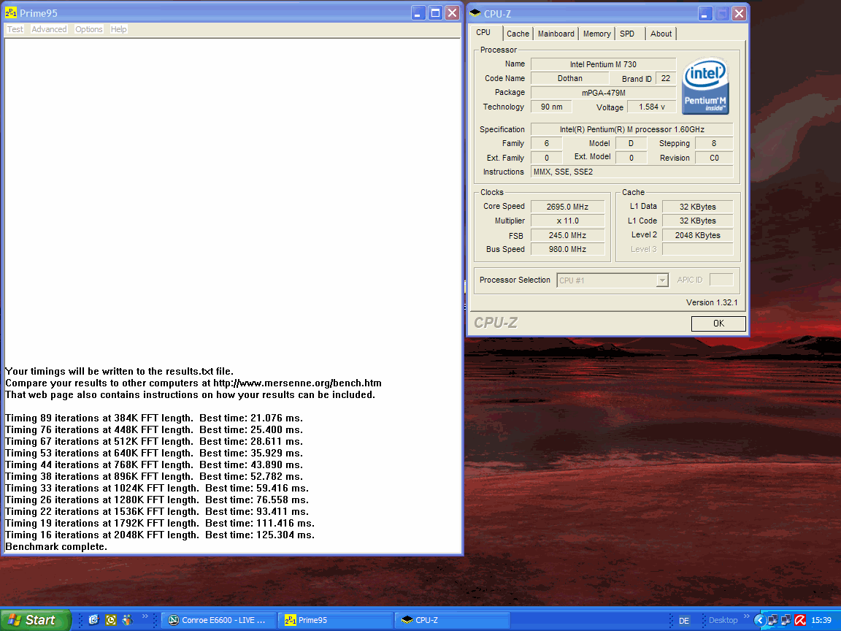Image resolution: width=841 pixels, height=631 pixels.
Task: Expand hidden system tray icons arrow
Action: click(x=759, y=620)
